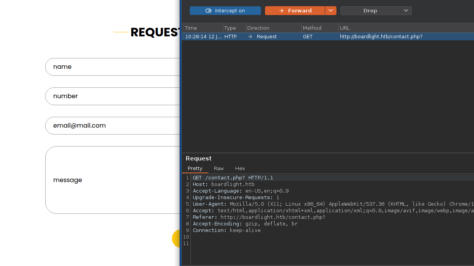Focus the email@mail.com input field
The height and width of the screenshot is (266, 474).
pyautogui.click(x=113, y=126)
